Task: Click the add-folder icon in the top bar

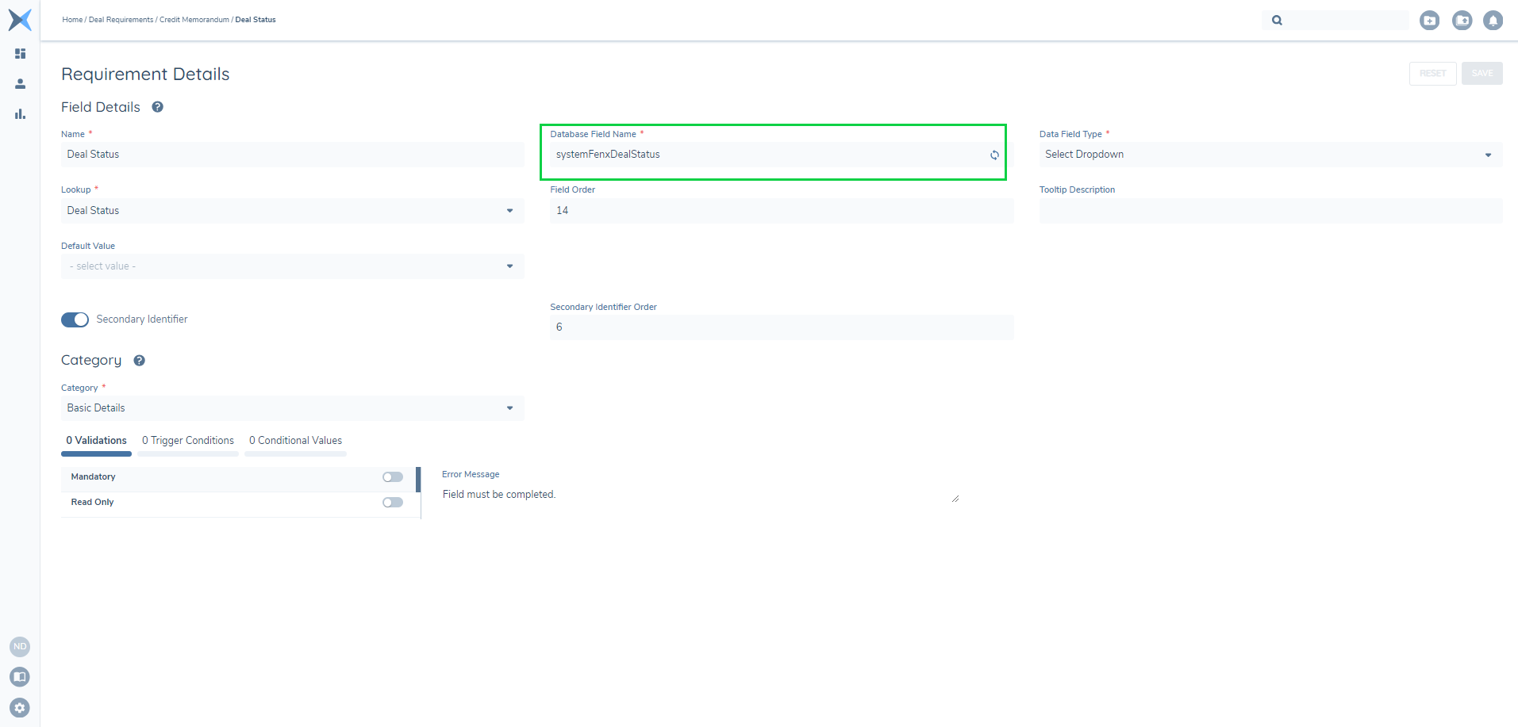Action: [x=1429, y=21]
